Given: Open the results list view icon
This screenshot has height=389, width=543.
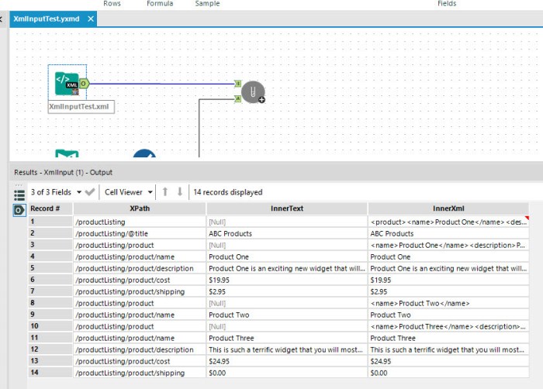Looking at the screenshot, I should (x=19, y=192).
